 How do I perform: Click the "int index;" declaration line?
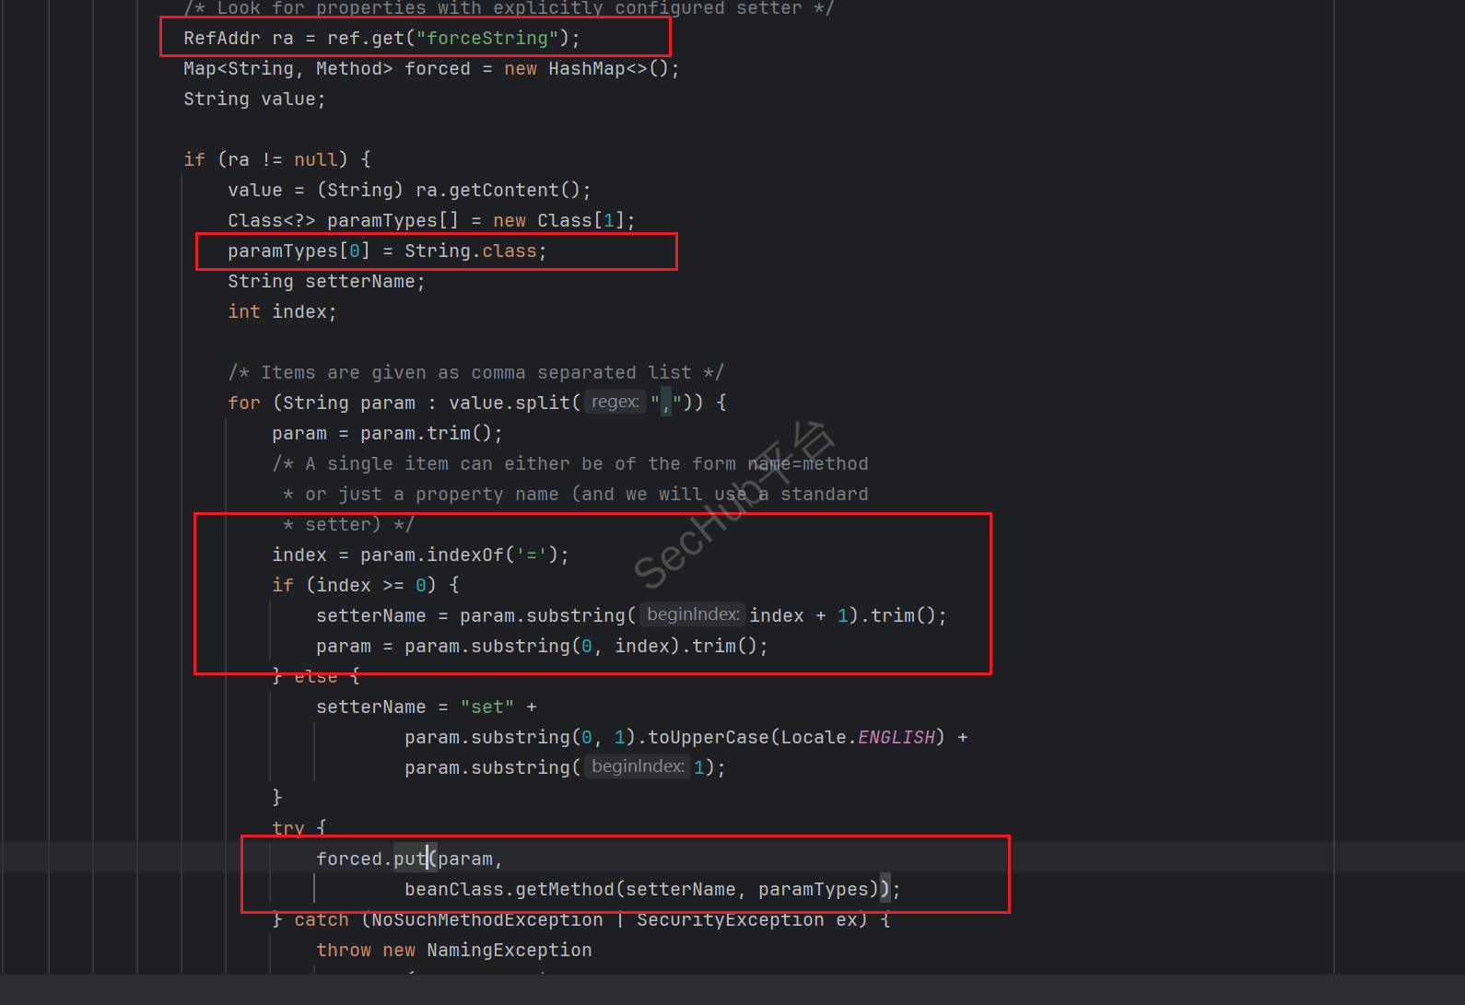click(x=282, y=311)
